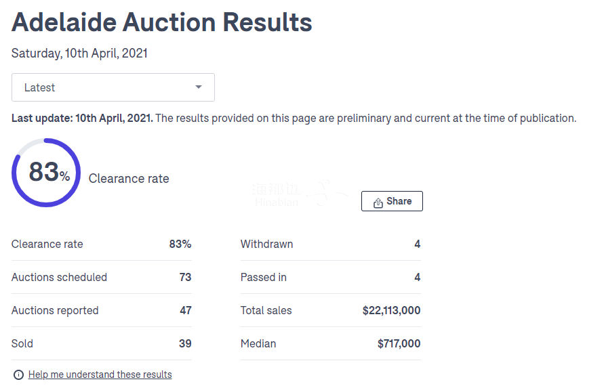This screenshot has width=604, height=386.
Task: Click the 83% value in Clearance rate table row
Action: click(180, 244)
